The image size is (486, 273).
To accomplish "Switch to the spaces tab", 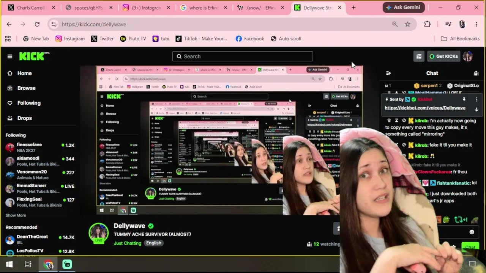I will tap(89, 8).
